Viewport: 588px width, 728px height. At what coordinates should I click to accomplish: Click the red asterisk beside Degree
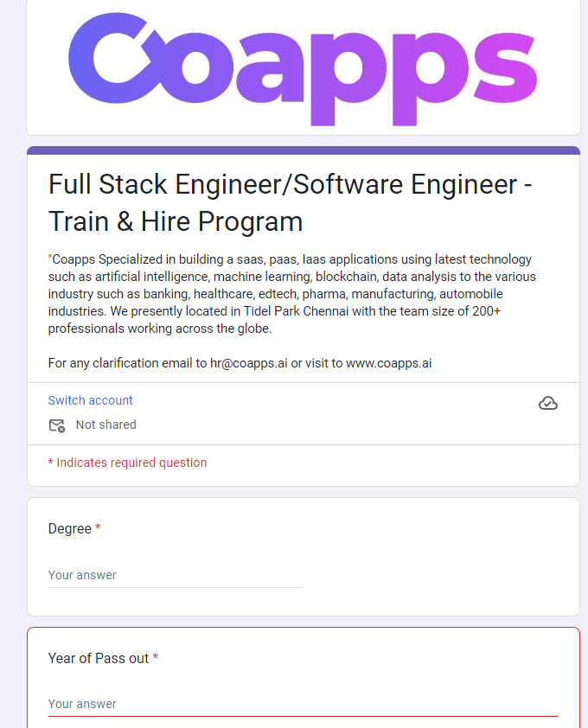coord(98,527)
